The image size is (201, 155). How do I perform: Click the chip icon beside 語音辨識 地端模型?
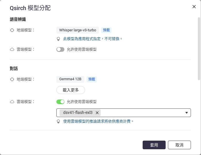(x=12, y=30)
